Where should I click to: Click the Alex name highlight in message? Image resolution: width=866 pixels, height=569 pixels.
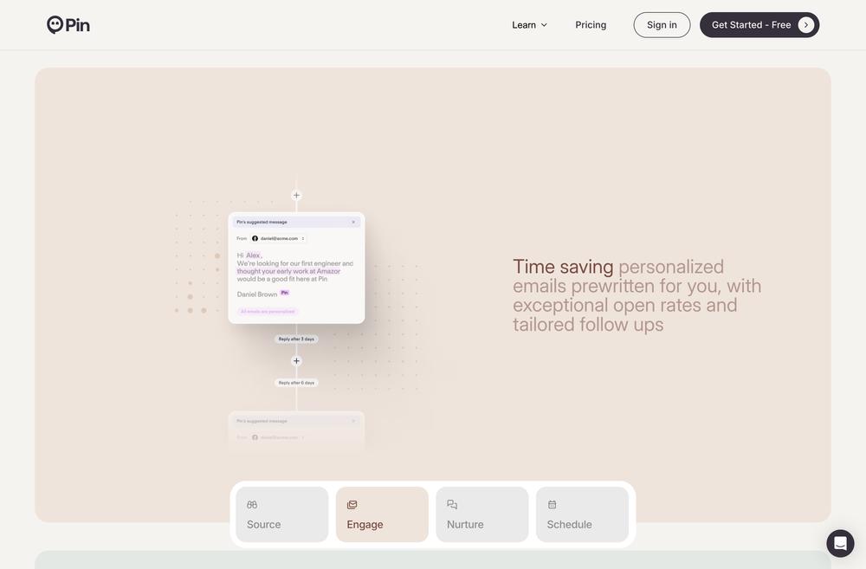pos(253,255)
